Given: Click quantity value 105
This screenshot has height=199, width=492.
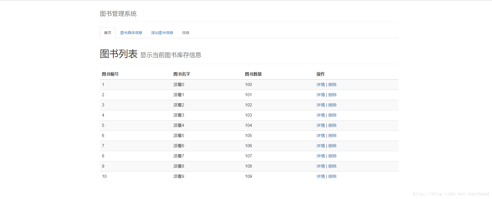Looking at the screenshot, I should [x=248, y=136].
